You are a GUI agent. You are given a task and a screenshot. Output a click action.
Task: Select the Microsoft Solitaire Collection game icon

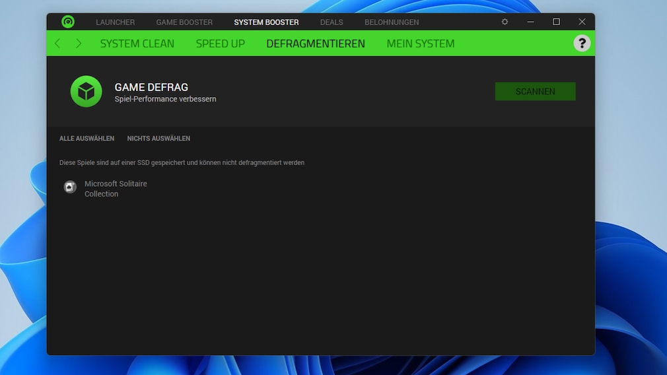pyautogui.click(x=70, y=187)
